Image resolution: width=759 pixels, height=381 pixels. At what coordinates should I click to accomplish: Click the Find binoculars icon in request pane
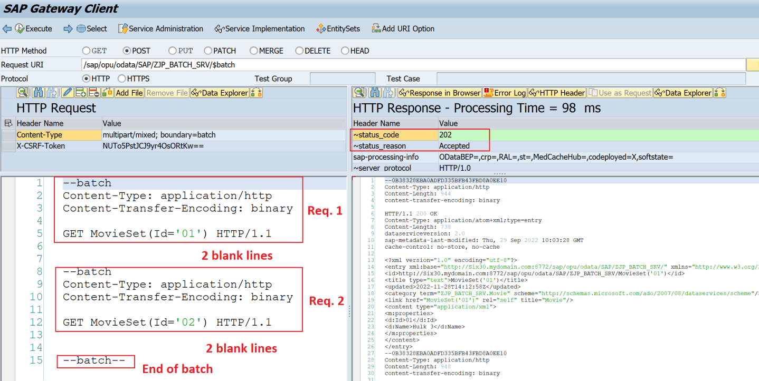[x=39, y=93]
